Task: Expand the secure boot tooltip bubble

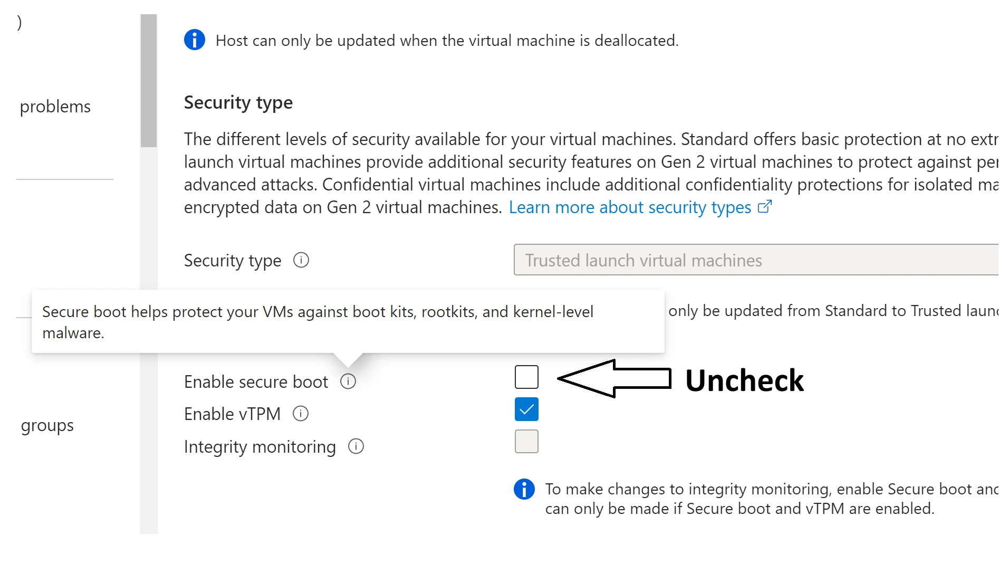Action: pyautogui.click(x=348, y=322)
